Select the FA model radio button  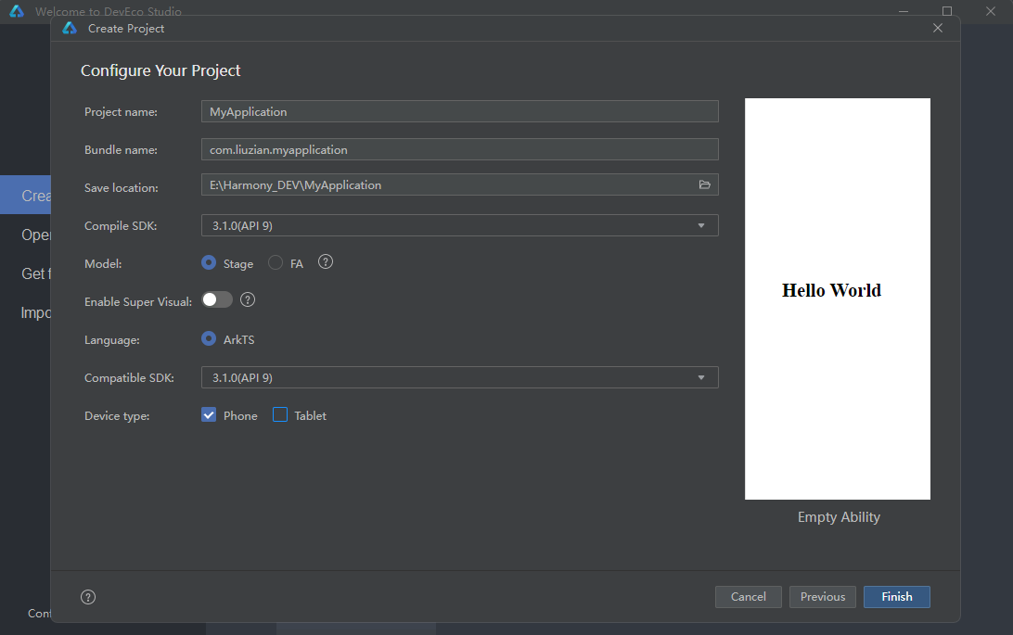click(x=276, y=262)
